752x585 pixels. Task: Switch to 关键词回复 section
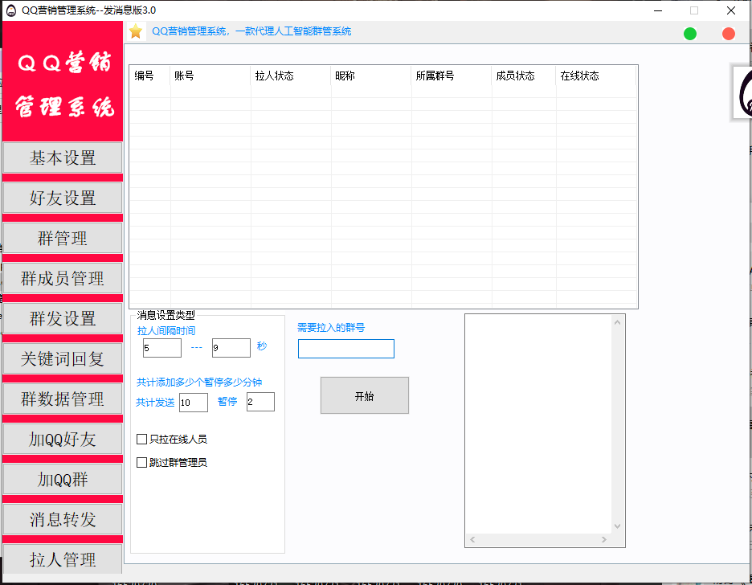click(x=63, y=358)
